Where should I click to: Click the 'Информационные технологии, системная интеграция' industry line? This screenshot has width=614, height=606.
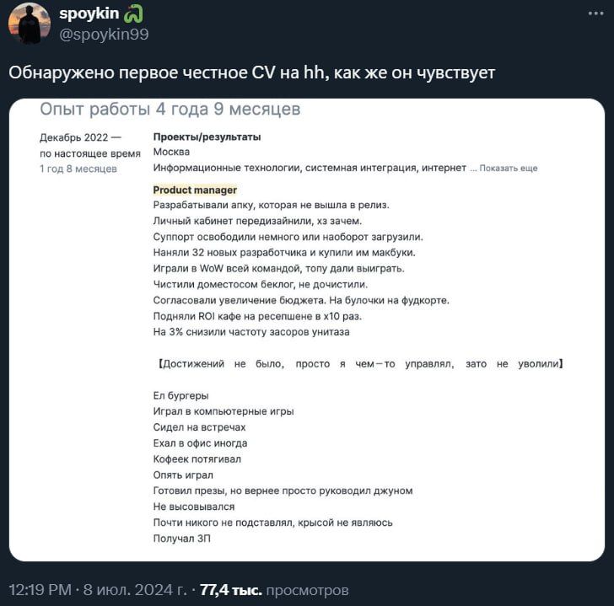310,168
